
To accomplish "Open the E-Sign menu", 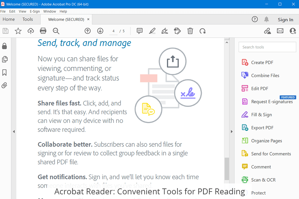I will click(35, 11).
